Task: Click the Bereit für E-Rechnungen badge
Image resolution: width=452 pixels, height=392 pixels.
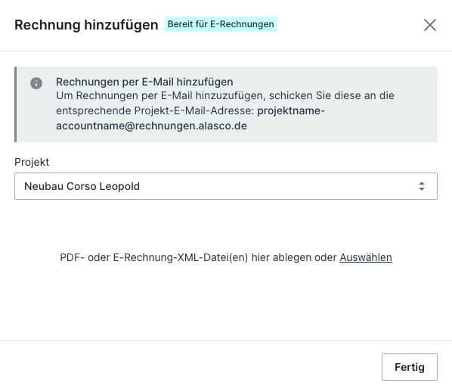Action: click(221, 24)
